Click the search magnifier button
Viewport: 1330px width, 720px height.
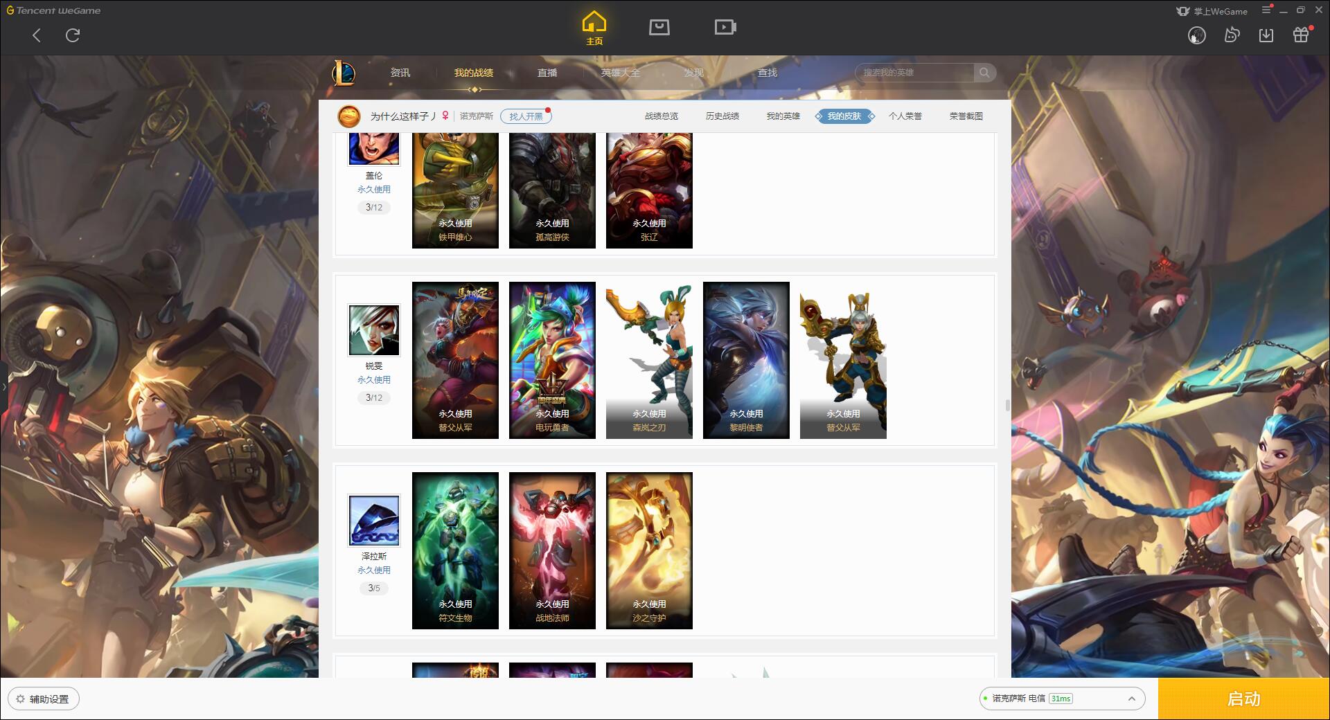(x=984, y=73)
